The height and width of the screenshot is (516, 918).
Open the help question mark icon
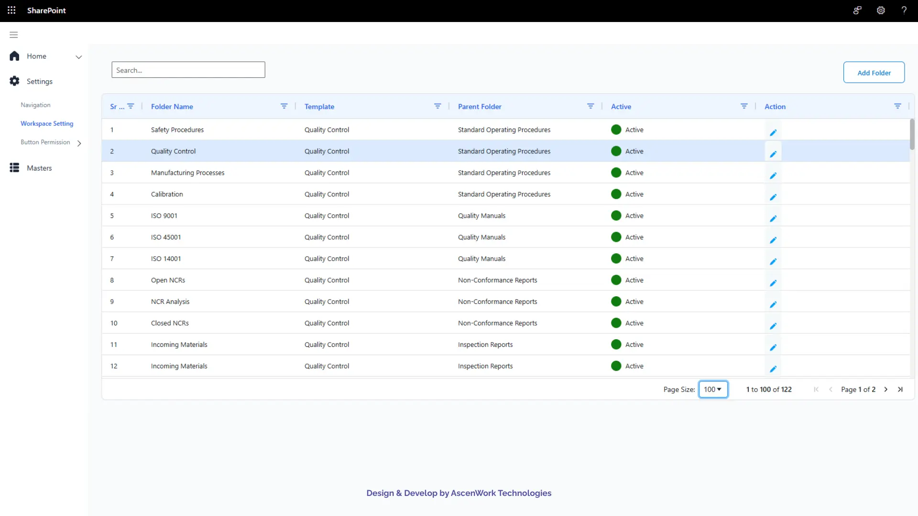pos(904,10)
